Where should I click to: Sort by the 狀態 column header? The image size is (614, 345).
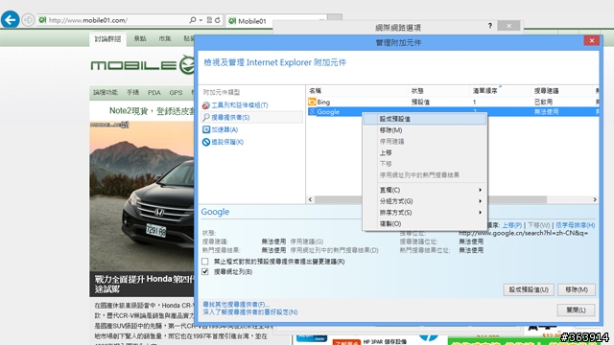click(438, 91)
